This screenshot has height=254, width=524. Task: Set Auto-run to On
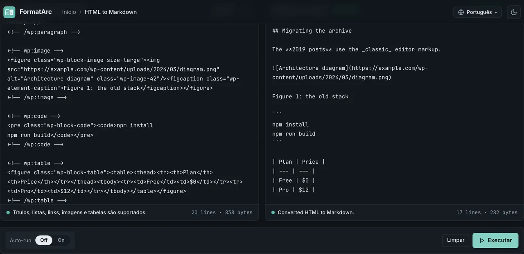(61, 240)
